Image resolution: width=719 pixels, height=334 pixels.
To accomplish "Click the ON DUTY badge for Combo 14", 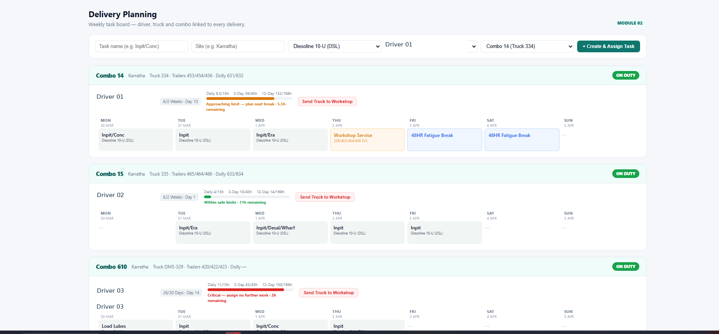I will [x=626, y=75].
